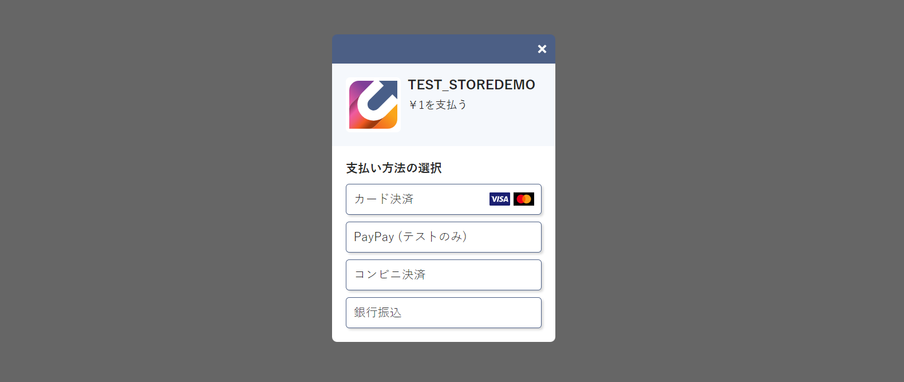Click the TEST_STOREDEMO store name
This screenshot has height=382, width=904.
[471, 85]
